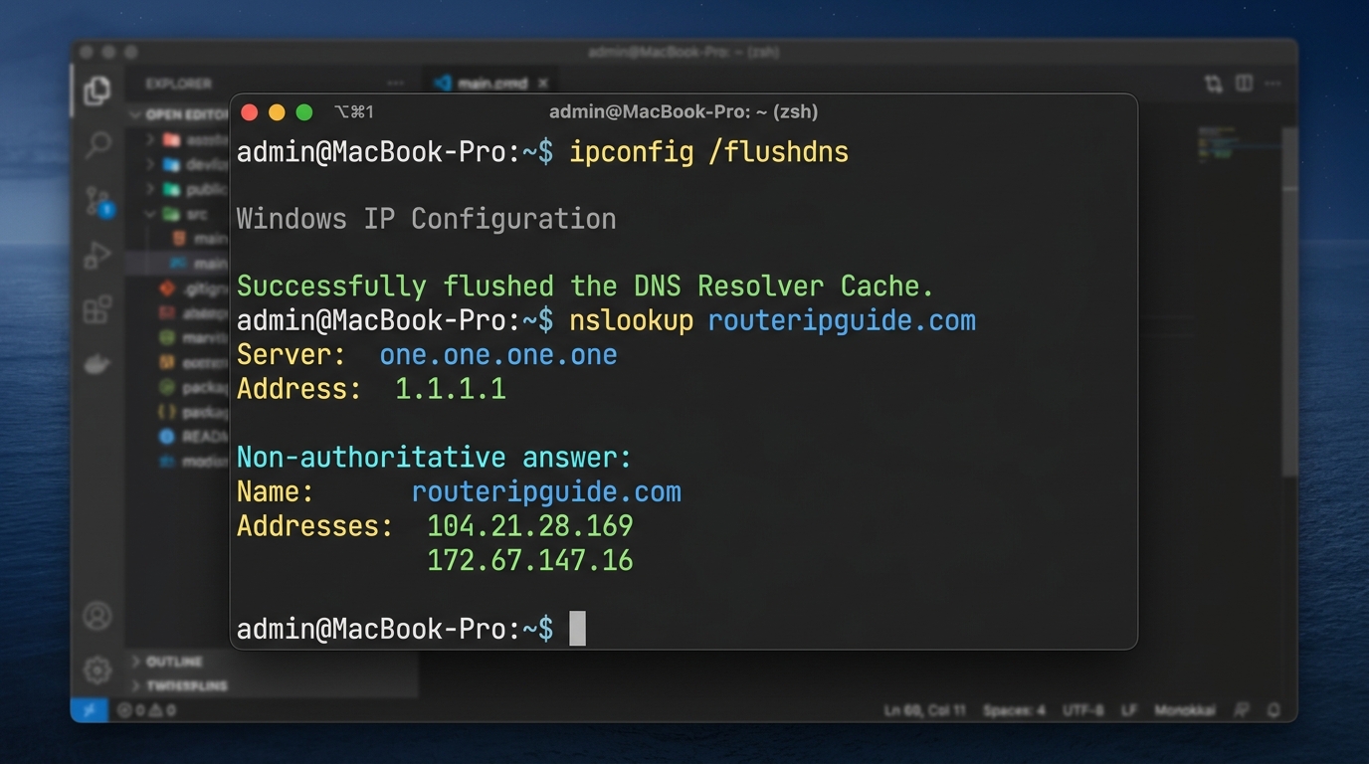
Task: Open the main HTML file under src
Action: [199, 239]
